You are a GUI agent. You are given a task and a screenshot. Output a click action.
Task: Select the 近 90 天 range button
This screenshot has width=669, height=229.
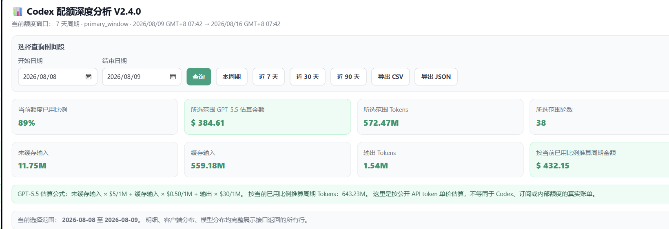pos(348,76)
